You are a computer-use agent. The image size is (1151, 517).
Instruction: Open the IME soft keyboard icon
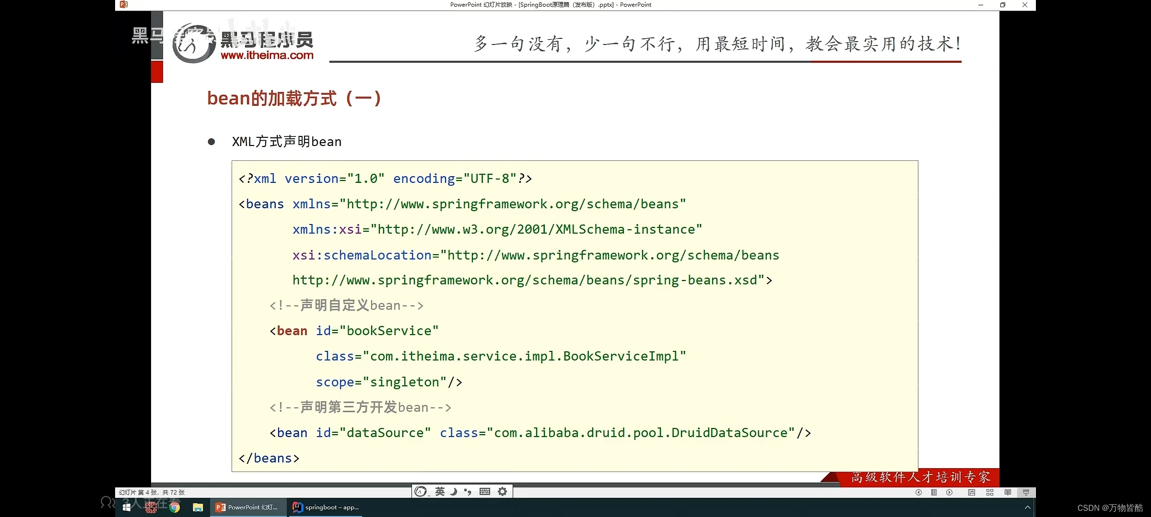(x=485, y=491)
